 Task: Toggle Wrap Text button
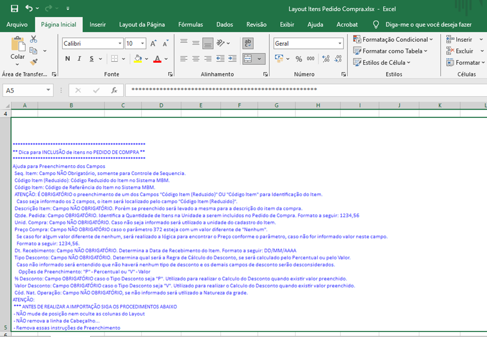(248, 44)
